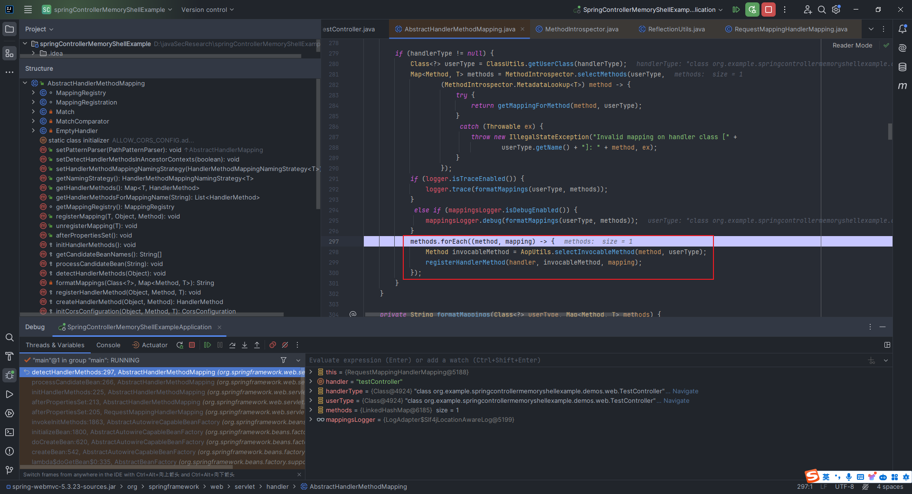Close AbstractHandlerMethodMapping.java tab

click(522, 29)
